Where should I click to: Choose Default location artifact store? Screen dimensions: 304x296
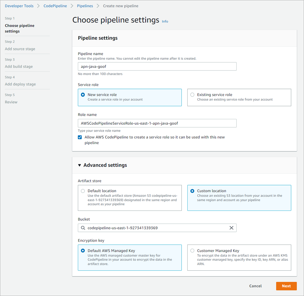[83, 191]
